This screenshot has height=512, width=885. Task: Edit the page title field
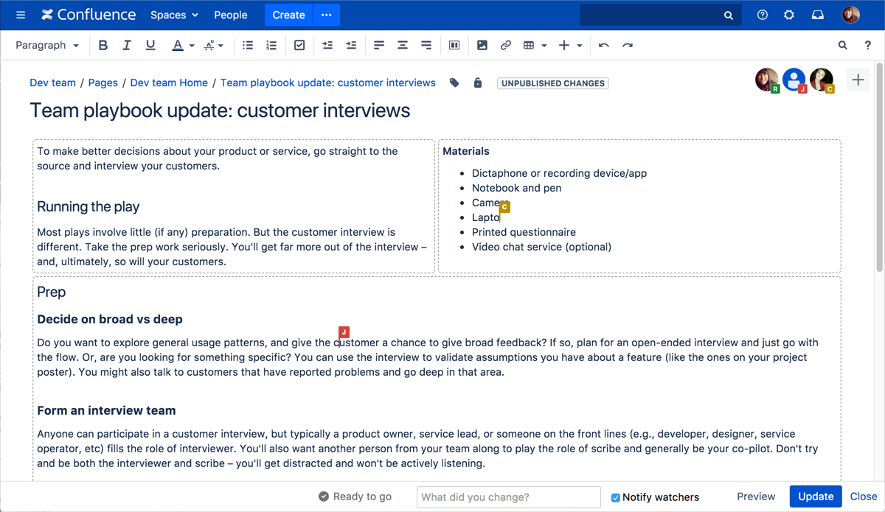[x=220, y=111]
